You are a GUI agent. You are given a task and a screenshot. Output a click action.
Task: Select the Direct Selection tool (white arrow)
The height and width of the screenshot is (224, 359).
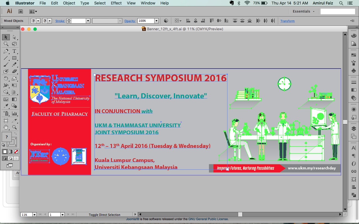pos(14,37)
